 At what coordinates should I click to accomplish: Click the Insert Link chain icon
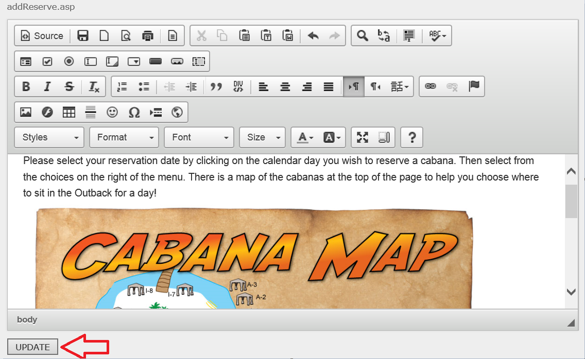coord(431,87)
